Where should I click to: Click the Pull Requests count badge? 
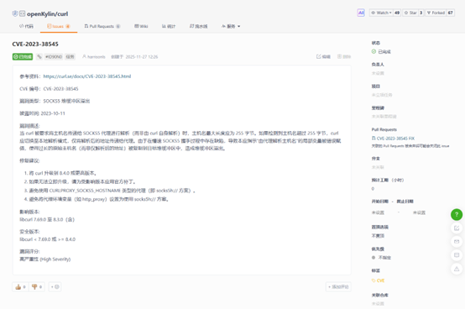point(118,26)
